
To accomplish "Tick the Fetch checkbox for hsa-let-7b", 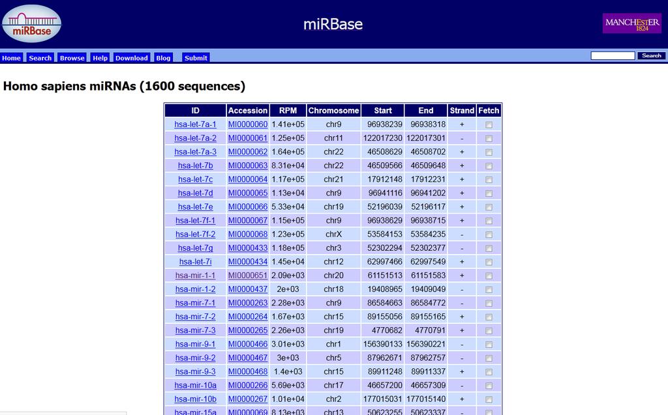I will point(489,166).
